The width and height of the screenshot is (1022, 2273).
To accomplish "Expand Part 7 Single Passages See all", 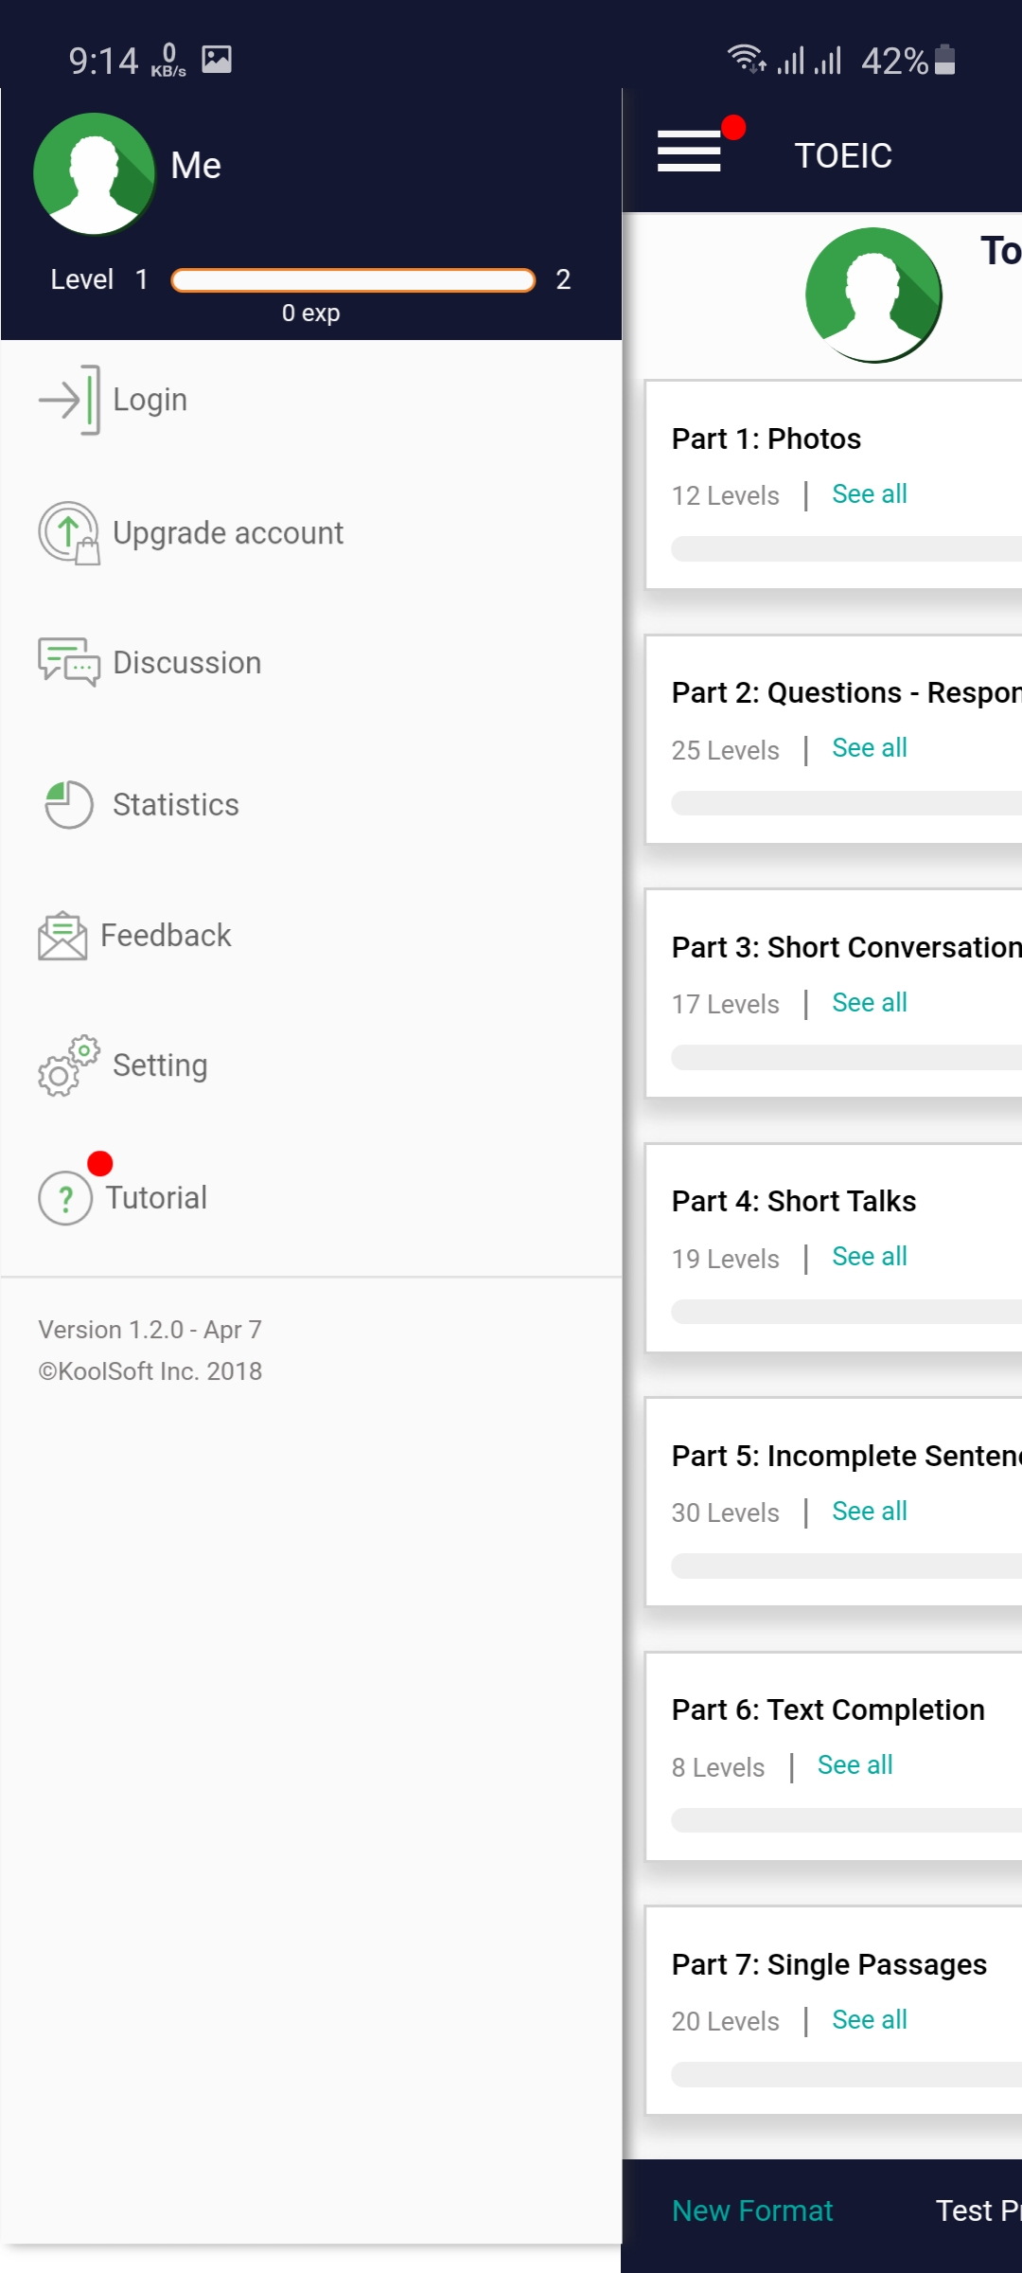I will [869, 2020].
